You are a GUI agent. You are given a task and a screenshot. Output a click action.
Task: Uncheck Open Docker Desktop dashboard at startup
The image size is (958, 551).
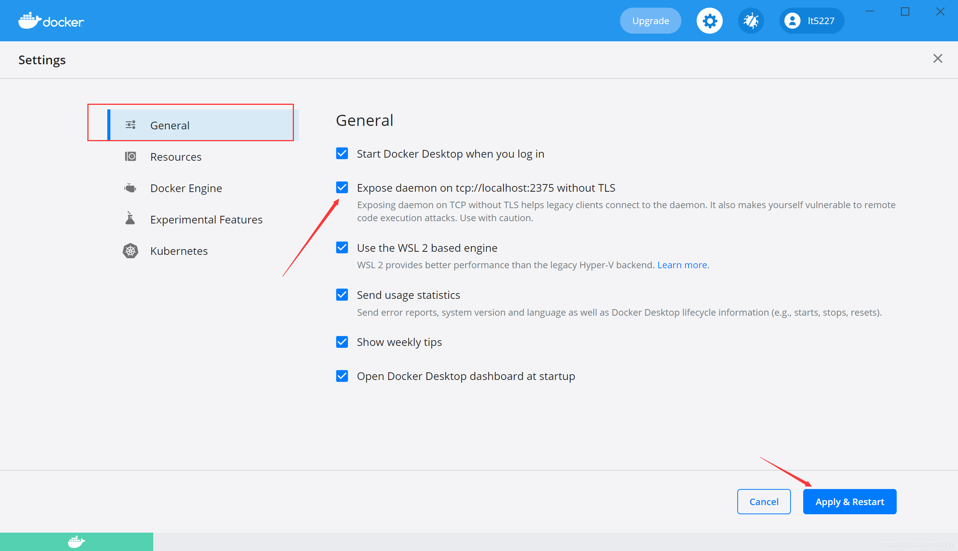[342, 376]
